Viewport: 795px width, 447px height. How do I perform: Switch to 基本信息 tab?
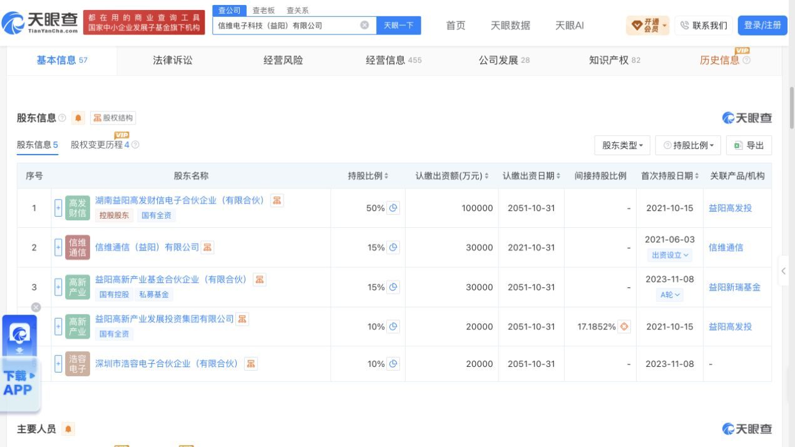tap(62, 60)
